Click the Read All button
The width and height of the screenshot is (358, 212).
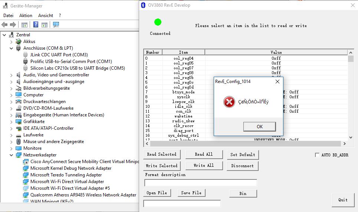click(x=204, y=155)
